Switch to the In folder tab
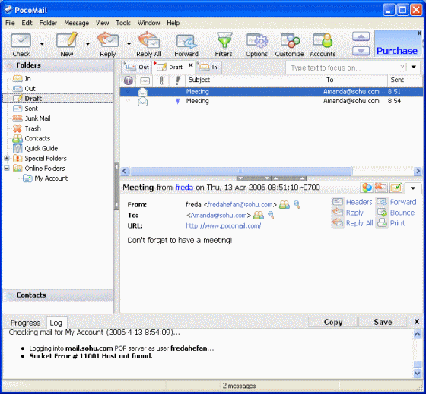This screenshot has width=426, height=394. click(x=208, y=68)
